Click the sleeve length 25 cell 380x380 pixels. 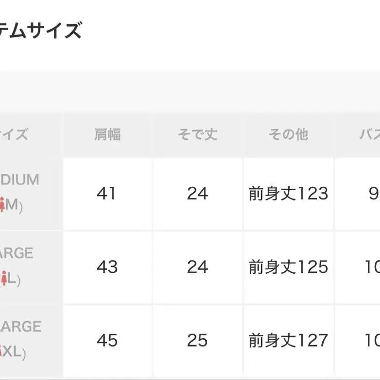tap(198, 341)
